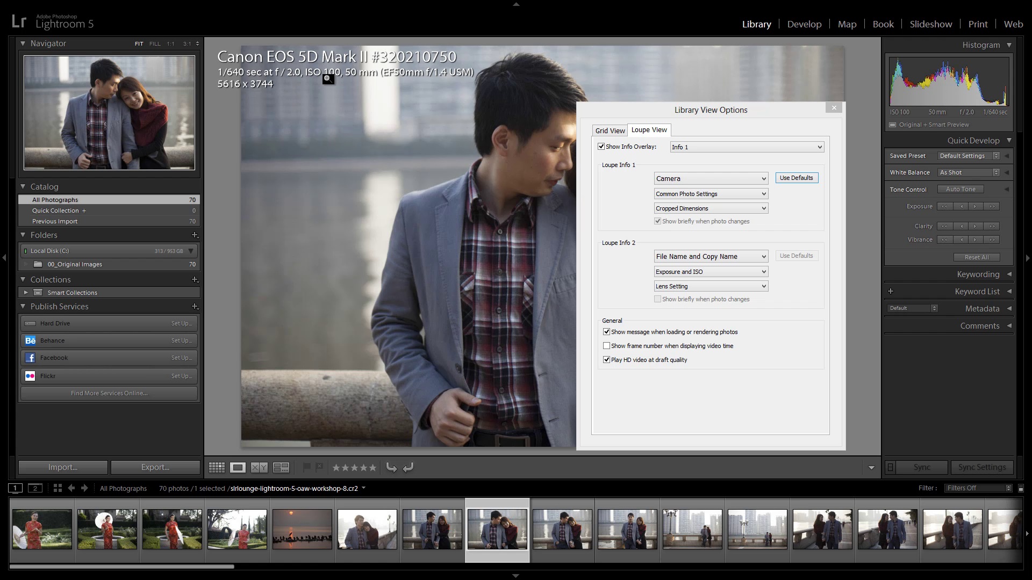Toggle Show Info Overlay checkbox
The height and width of the screenshot is (580, 1032).
point(601,146)
